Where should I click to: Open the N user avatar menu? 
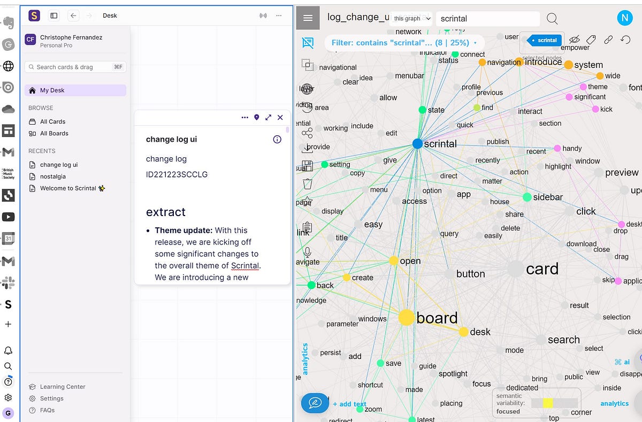tap(624, 18)
